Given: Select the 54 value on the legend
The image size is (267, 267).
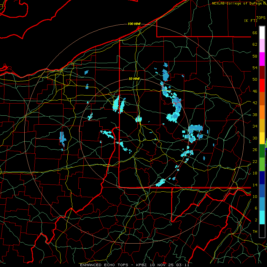Looking at the screenshot, I should [x=255, y=68].
